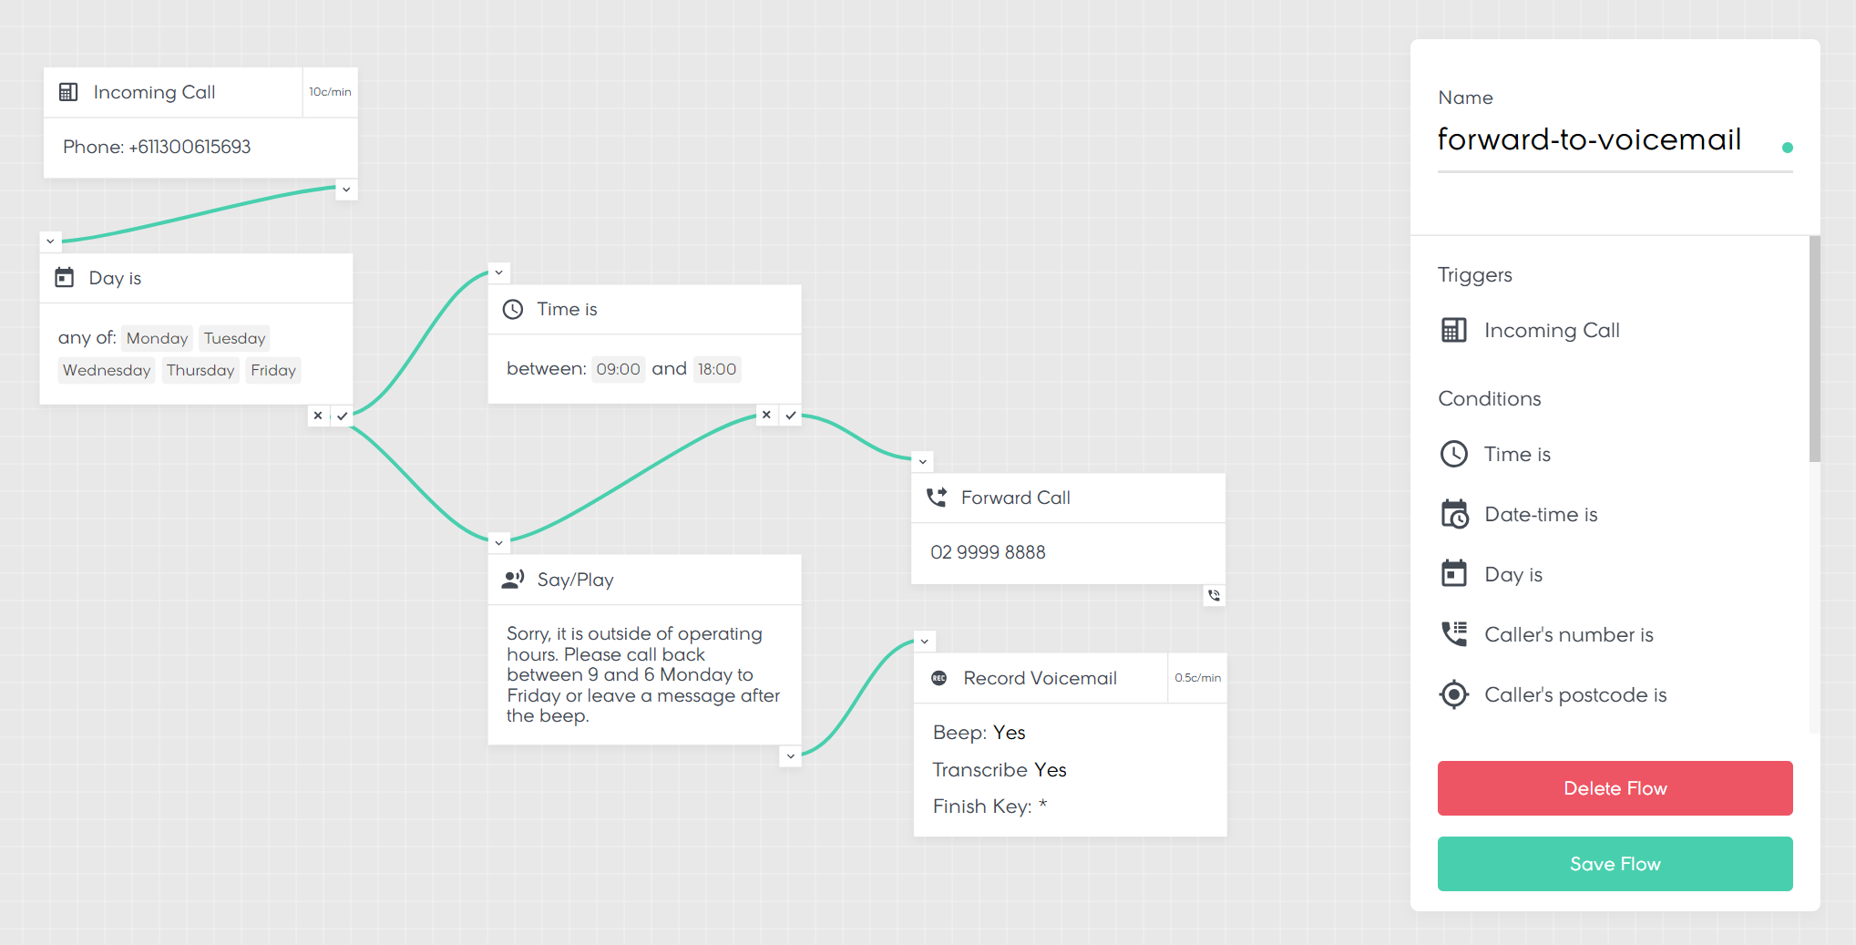
Task: Click the Forward Call node phone icon
Action: coord(937,498)
